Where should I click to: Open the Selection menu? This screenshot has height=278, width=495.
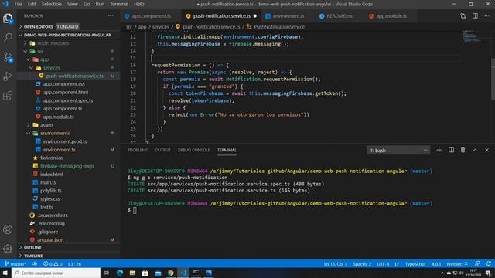click(52, 4)
